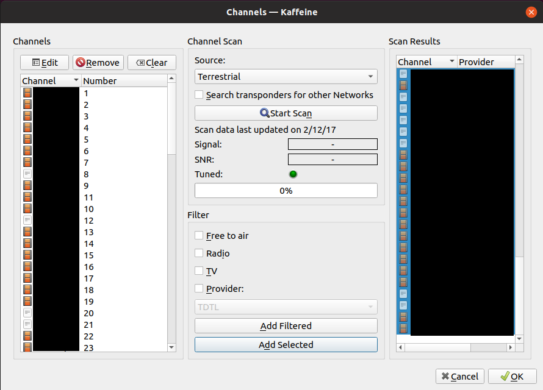Click Channels list scroll up arrow
This screenshot has width=543, height=390.
click(x=171, y=79)
